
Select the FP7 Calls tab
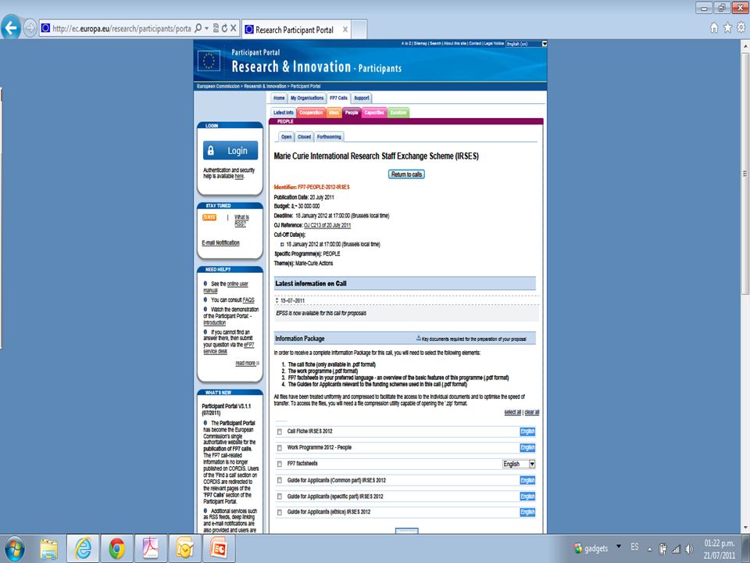[338, 99]
